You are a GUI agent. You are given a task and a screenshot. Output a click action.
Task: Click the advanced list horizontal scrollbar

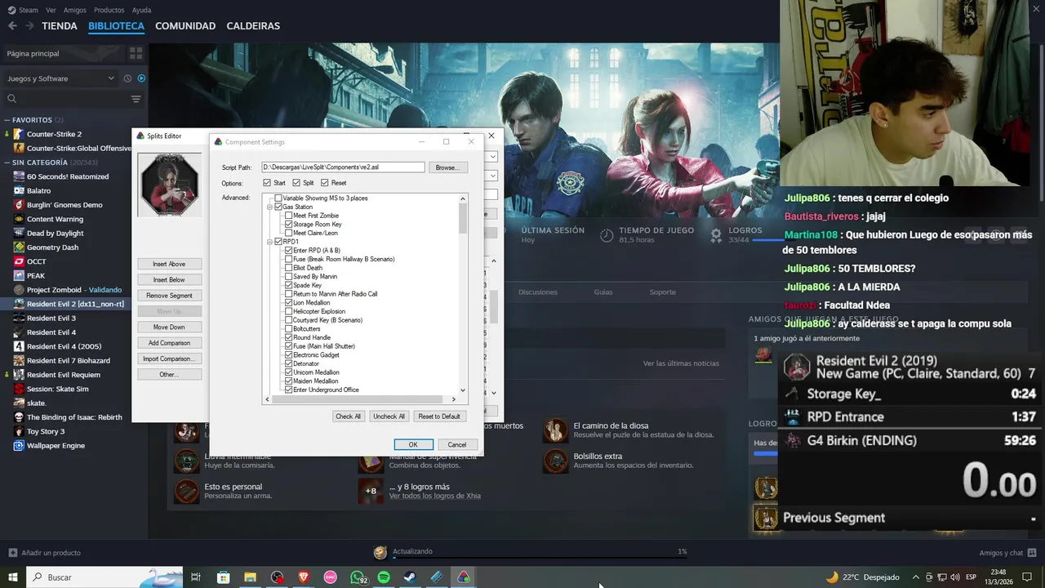359,399
